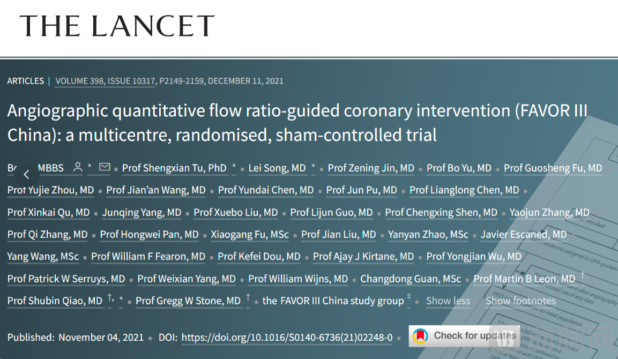Select author Prof Shengxian Tu, PhD
This screenshot has width=618, height=359.
(x=174, y=168)
